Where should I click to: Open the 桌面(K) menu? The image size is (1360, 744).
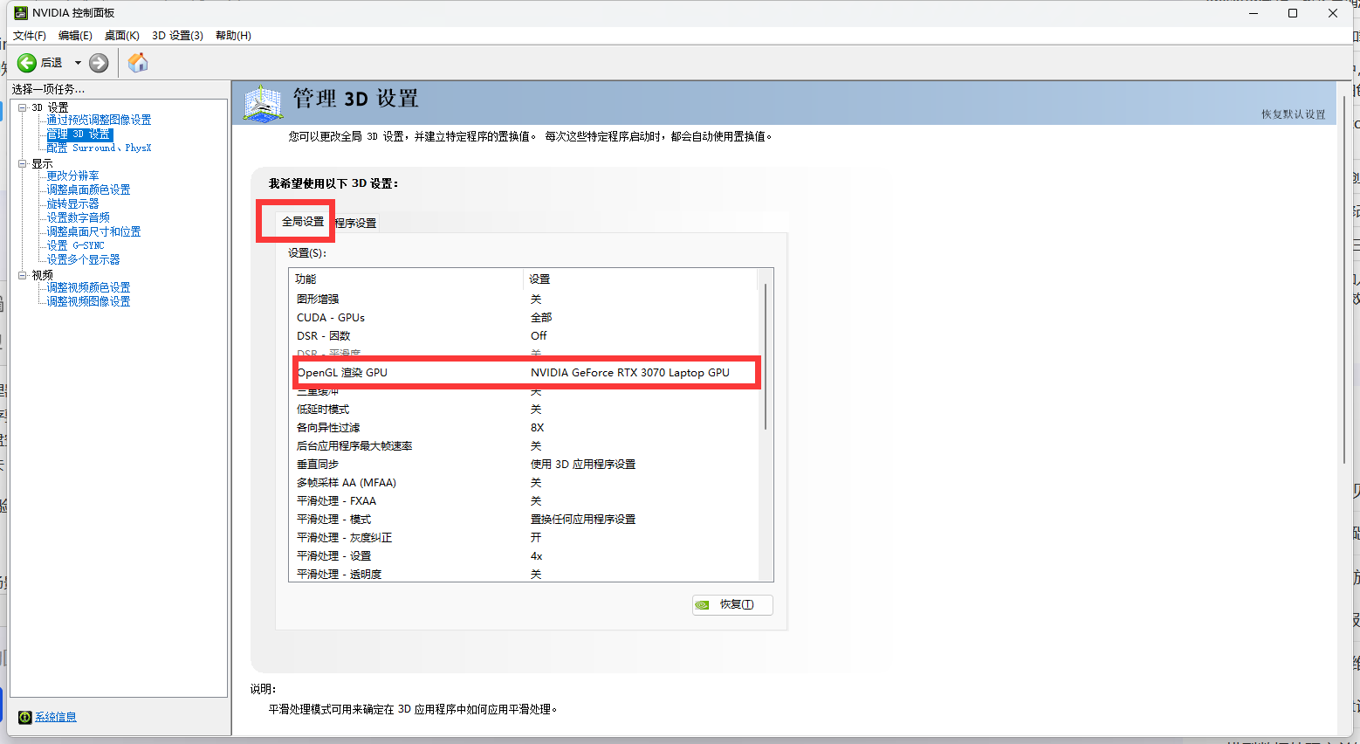122,36
